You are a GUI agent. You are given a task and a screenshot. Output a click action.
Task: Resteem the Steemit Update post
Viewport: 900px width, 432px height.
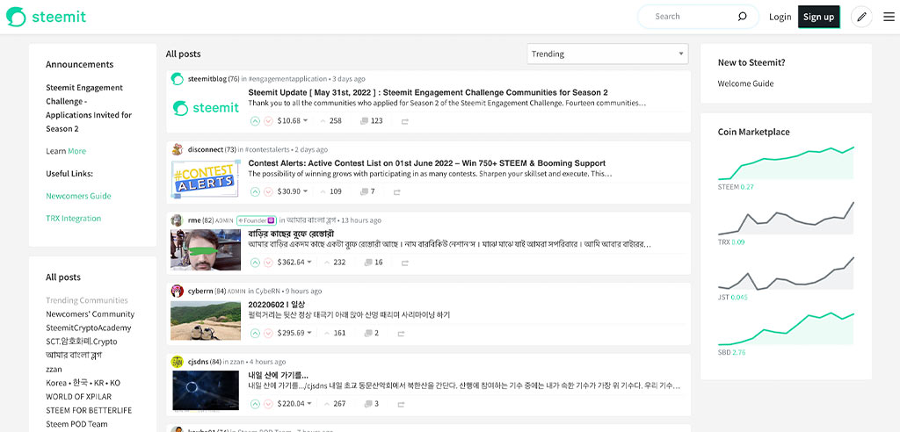[404, 122]
